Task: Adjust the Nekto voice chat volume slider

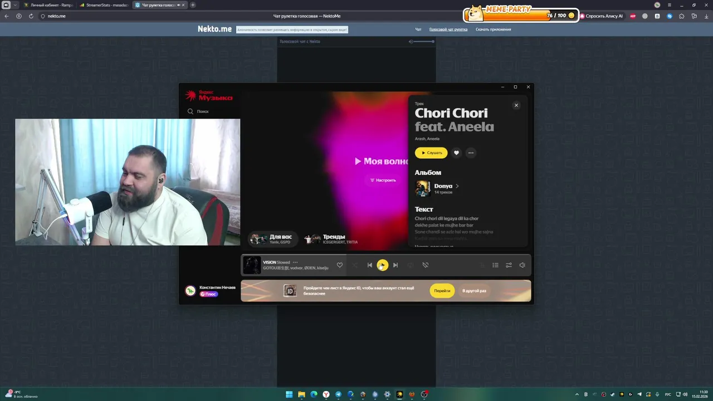Action: coord(424,41)
